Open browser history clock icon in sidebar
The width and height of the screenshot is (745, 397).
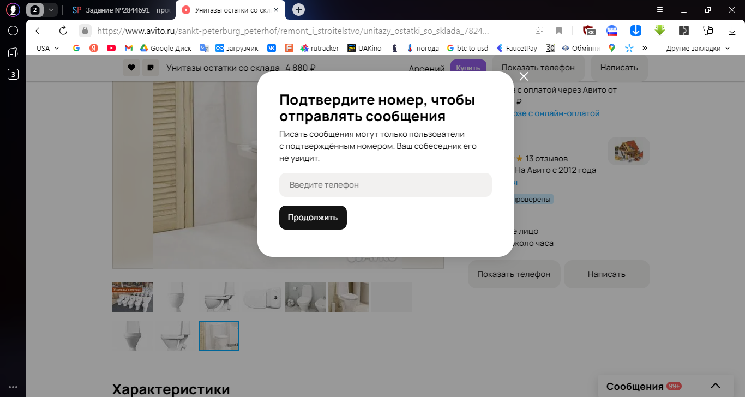click(13, 31)
